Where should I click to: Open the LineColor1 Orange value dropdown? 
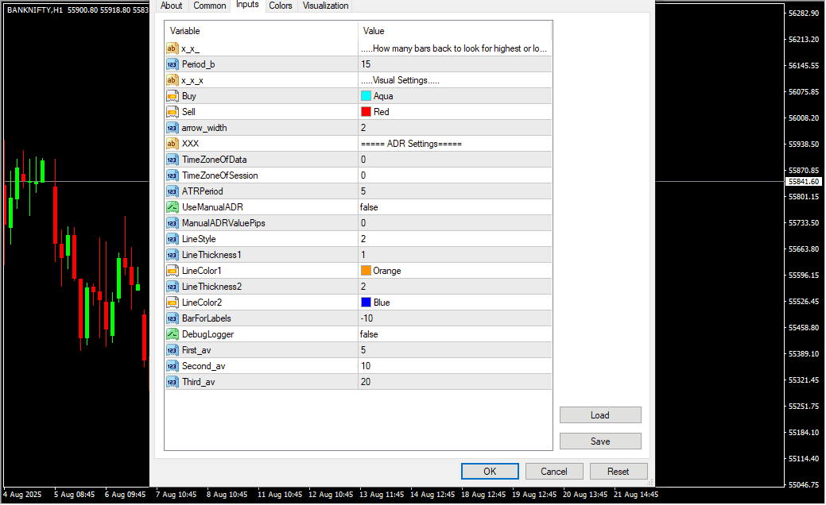(453, 271)
